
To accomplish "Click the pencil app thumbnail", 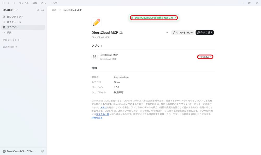I will click(x=96, y=22).
